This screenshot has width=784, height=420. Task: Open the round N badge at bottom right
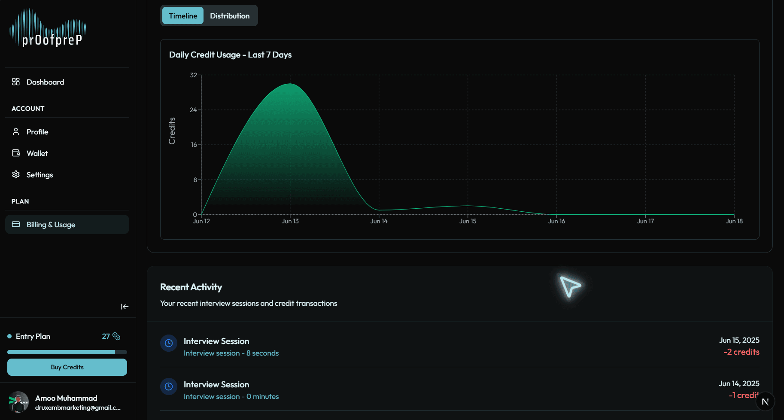coord(765,402)
